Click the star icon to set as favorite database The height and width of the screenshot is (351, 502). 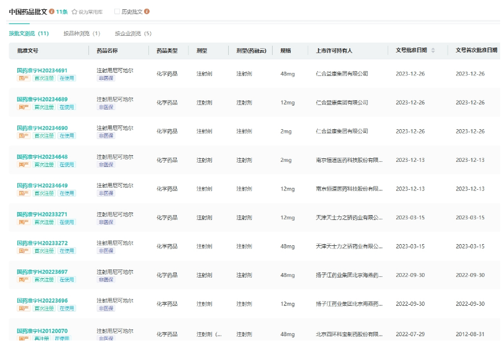click(75, 12)
